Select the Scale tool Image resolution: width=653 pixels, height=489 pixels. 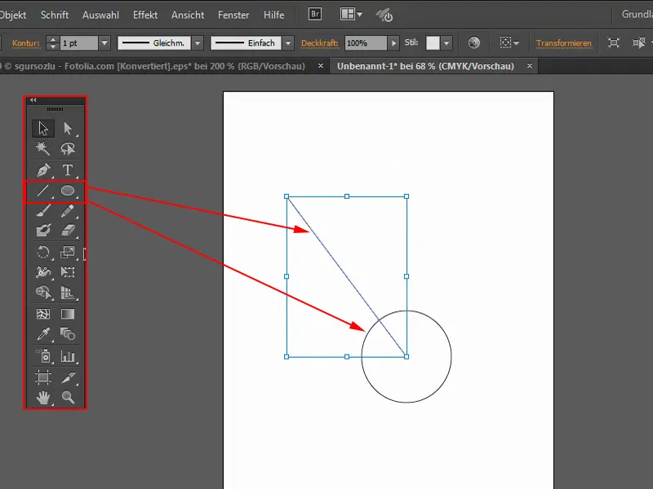pyautogui.click(x=68, y=253)
